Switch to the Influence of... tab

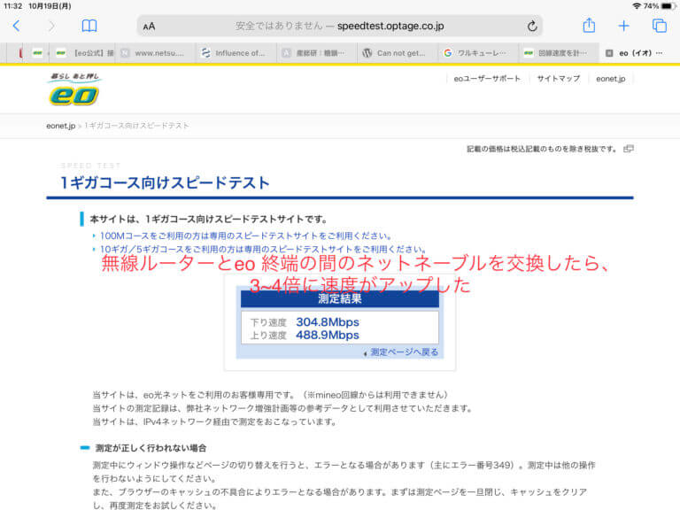point(236,53)
